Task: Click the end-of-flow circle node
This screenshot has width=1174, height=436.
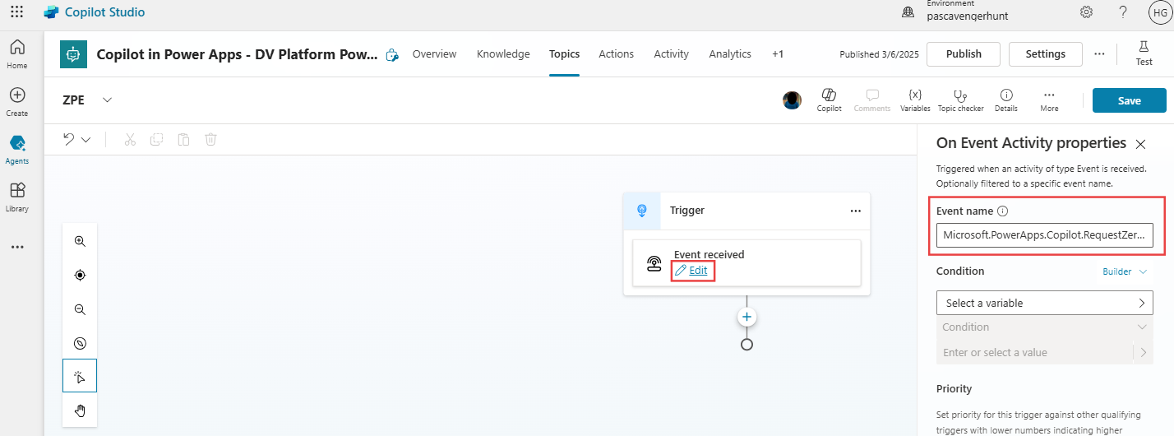Action: point(746,344)
